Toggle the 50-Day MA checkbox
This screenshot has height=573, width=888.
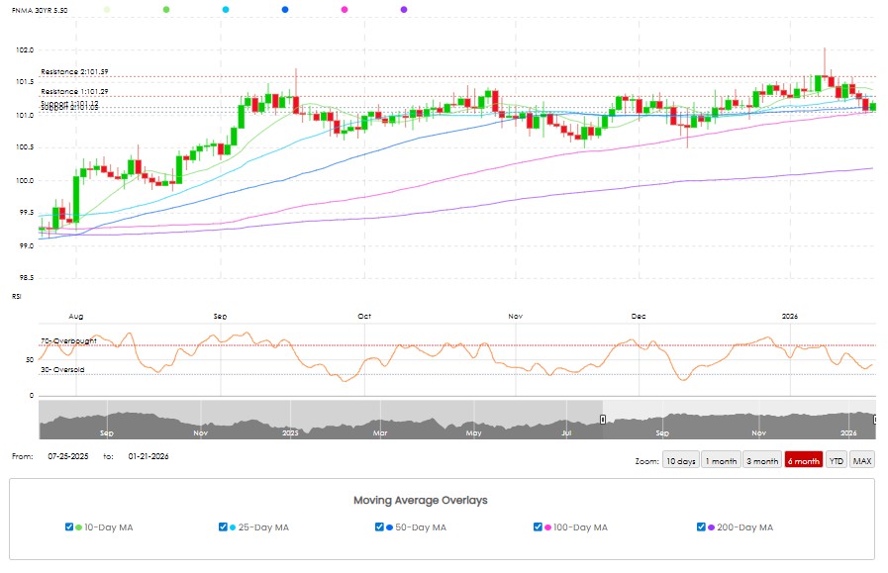click(x=381, y=527)
